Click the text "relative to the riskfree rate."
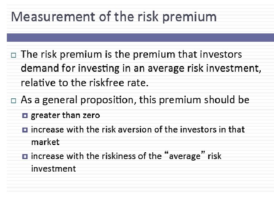 tap(84, 82)
